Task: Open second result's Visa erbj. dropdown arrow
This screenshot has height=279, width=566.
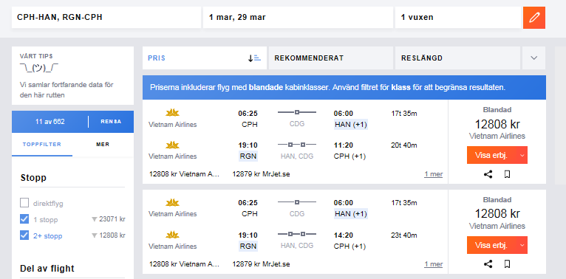Action: tap(522, 246)
